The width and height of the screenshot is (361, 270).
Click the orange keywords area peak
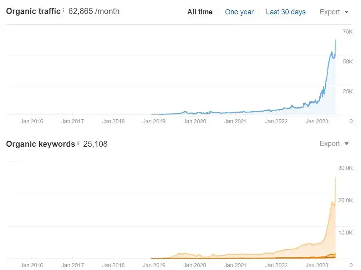pos(335,178)
